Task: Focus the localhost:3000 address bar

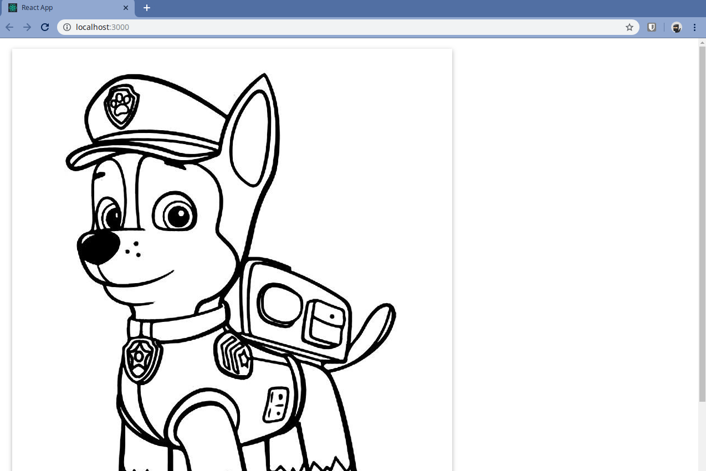Action: [x=349, y=27]
